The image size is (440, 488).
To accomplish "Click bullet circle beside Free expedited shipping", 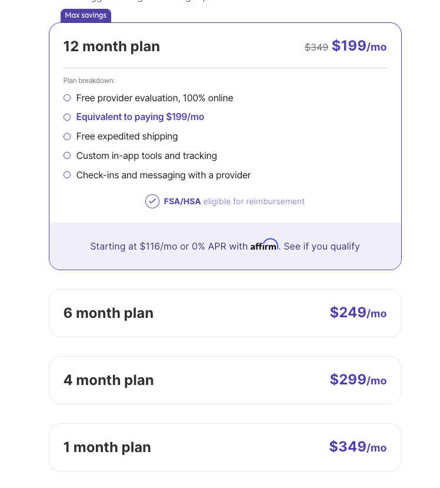I will 67,137.
